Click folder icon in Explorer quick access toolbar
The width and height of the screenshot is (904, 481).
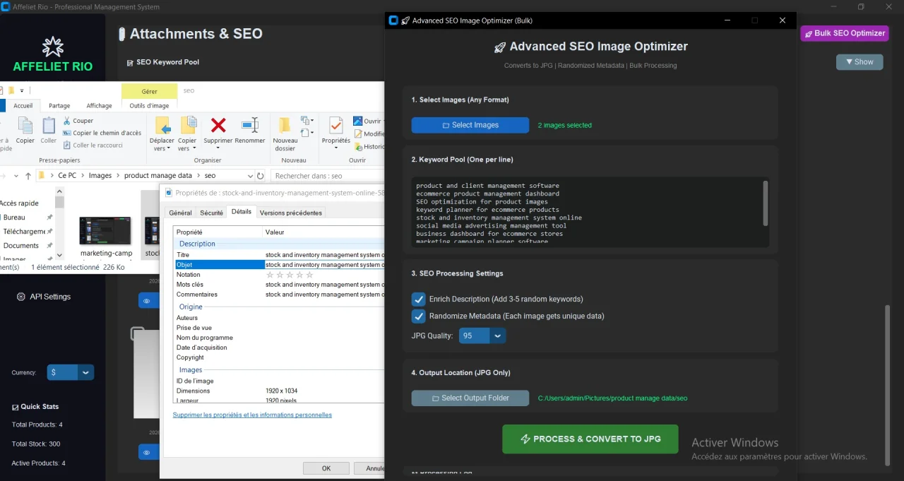pyautogui.click(x=12, y=90)
